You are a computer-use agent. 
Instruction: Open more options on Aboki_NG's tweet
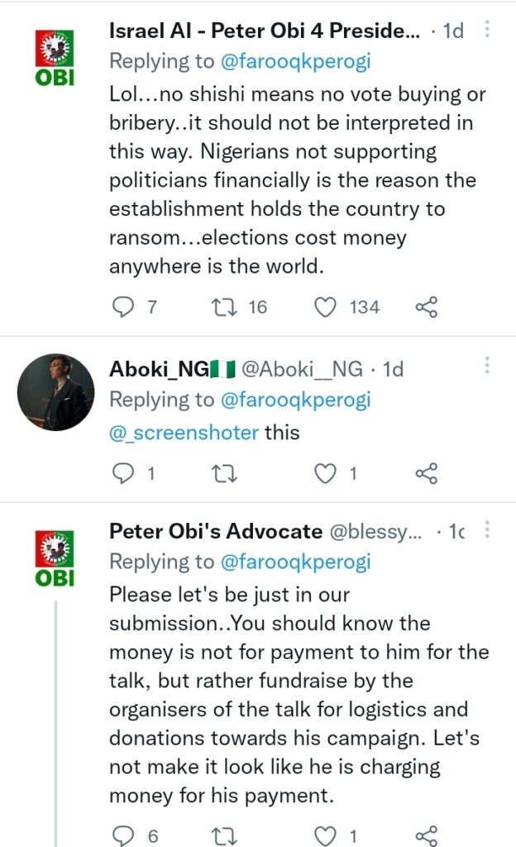pos(487,366)
